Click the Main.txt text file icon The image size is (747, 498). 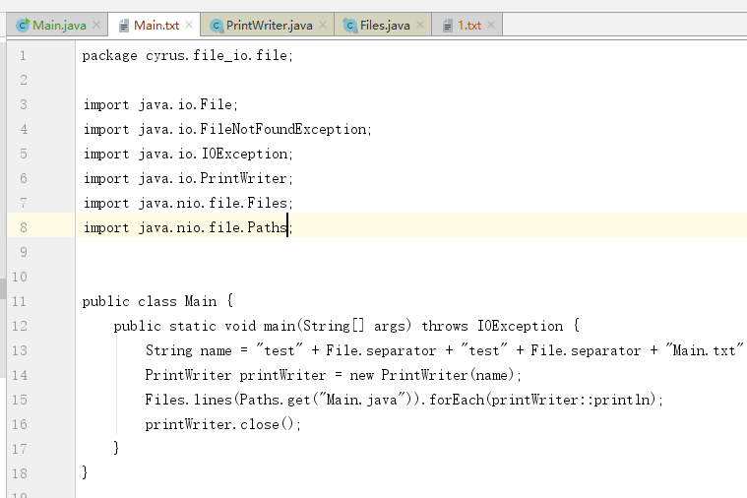(123, 26)
